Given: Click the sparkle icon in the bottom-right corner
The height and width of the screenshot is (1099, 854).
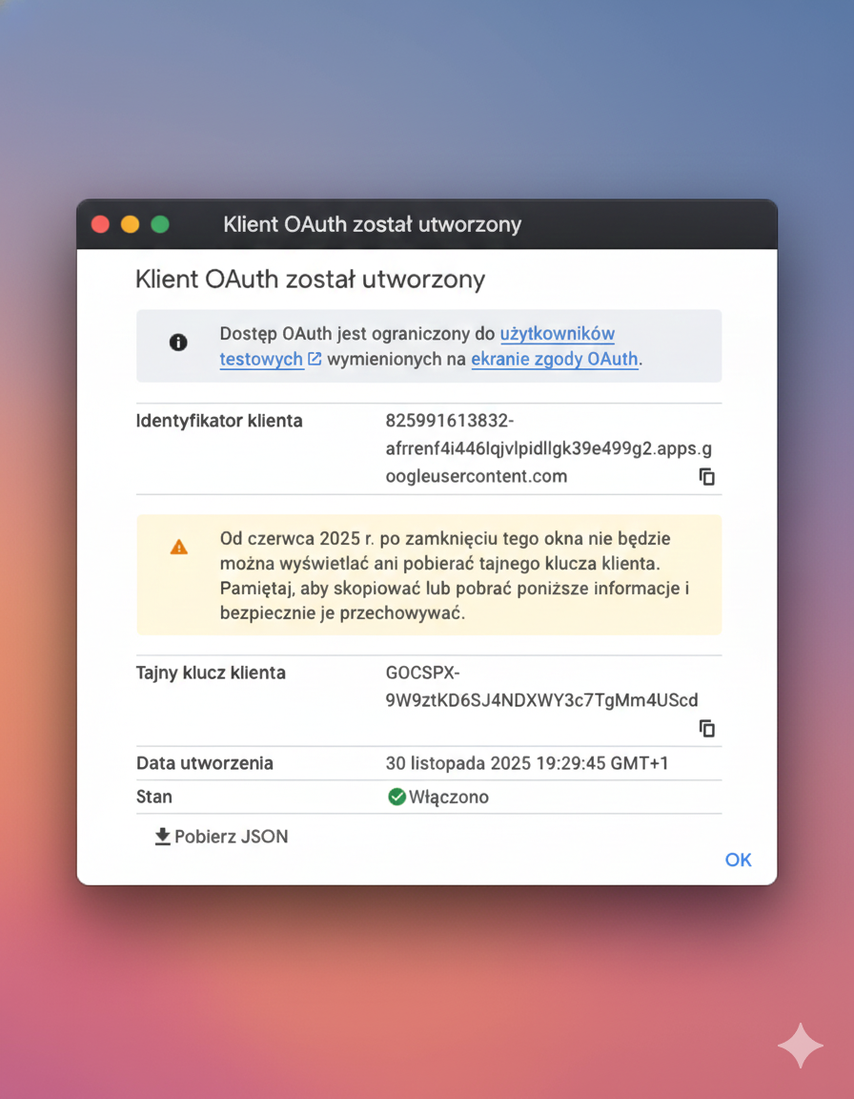Looking at the screenshot, I should tap(800, 1047).
